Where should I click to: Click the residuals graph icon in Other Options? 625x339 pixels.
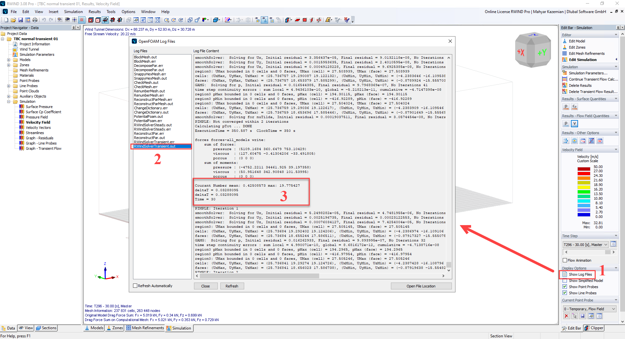point(583,141)
